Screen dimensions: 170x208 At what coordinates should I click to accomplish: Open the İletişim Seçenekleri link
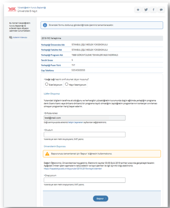(x=76, y=122)
